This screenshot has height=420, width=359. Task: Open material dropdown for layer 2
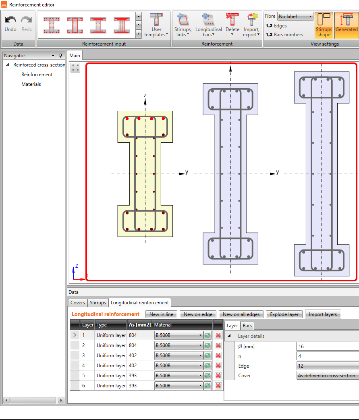coord(178,345)
